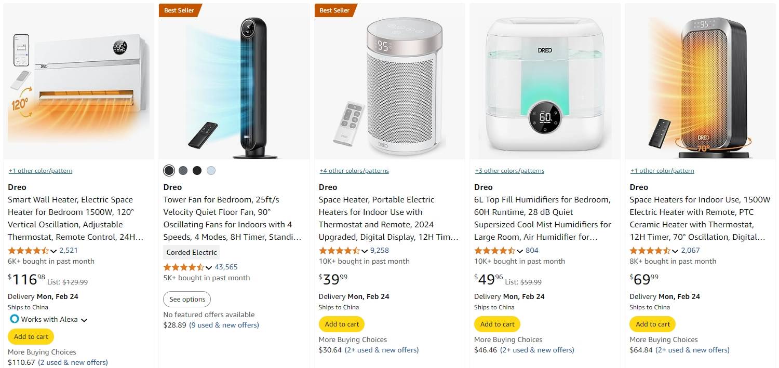The width and height of the screenshot is (779, 368).
Task: Add the Smart Wall Heater to cart
Action: pyautogui.click(x=31, y=336)
